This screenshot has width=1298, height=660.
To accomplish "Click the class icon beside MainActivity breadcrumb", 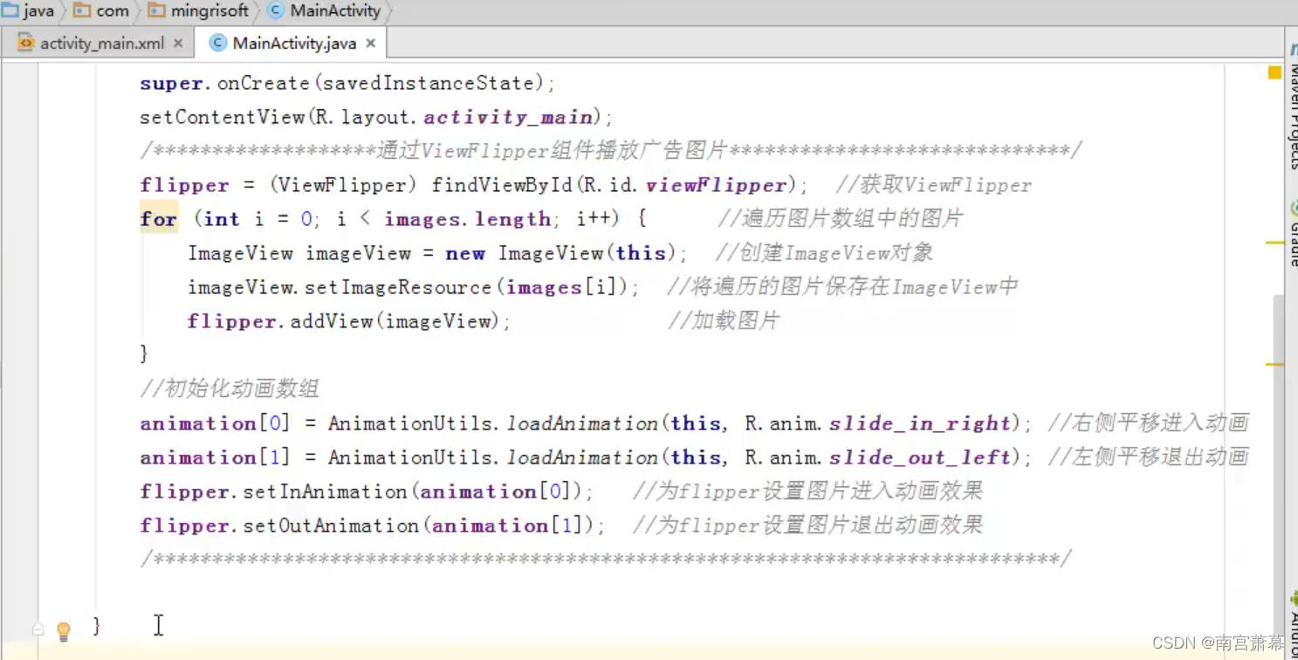I will click(276, 11).
